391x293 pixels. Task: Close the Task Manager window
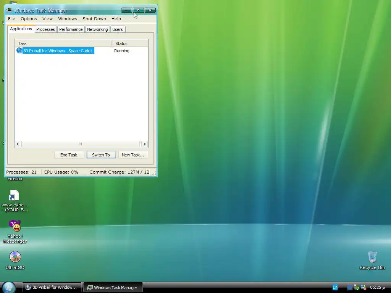coord(150,10)
